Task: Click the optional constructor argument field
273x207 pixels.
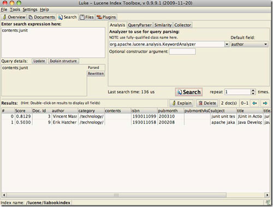Action: pyautogui.click(x=182, y=52)
